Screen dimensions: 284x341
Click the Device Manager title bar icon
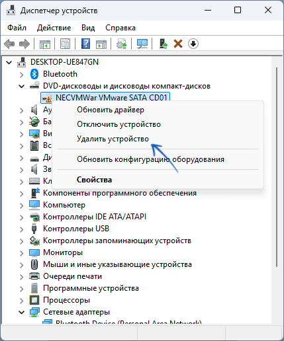[x=11, y=11]
